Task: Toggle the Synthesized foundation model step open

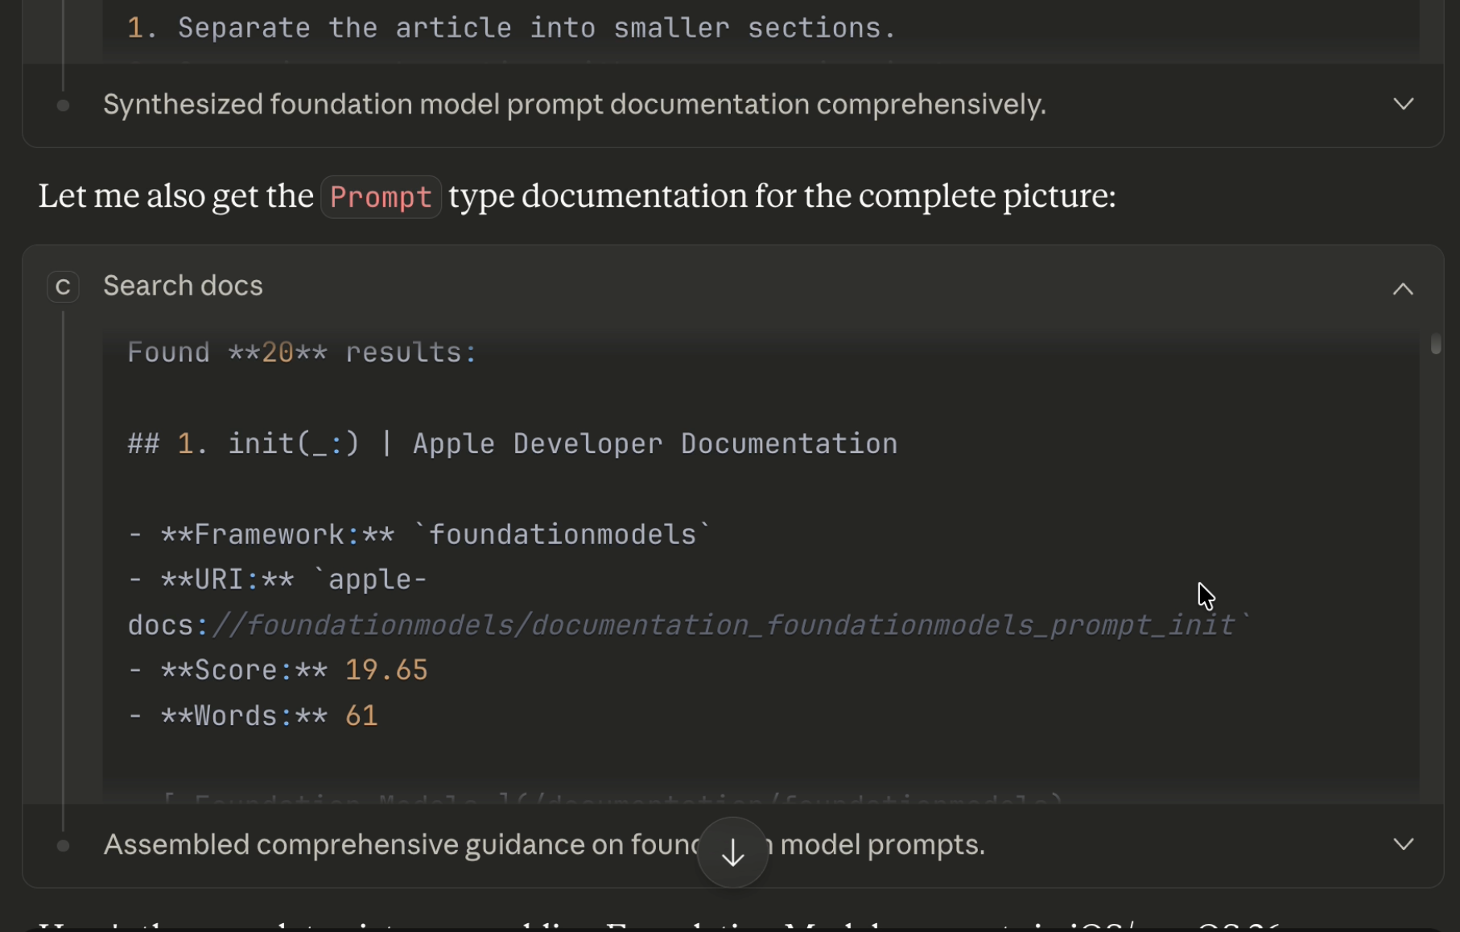Action: point(1403,104)
